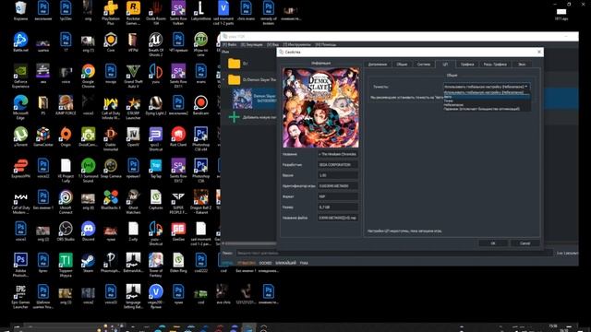The width and height of the screenshot is (591, 332).
Task: Dismiss the properties dialog with Cancel
Action: [x=525, y=243]
